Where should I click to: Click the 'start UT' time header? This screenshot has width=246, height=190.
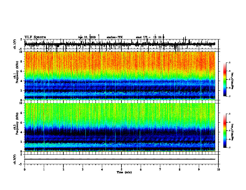pos(150,37)
